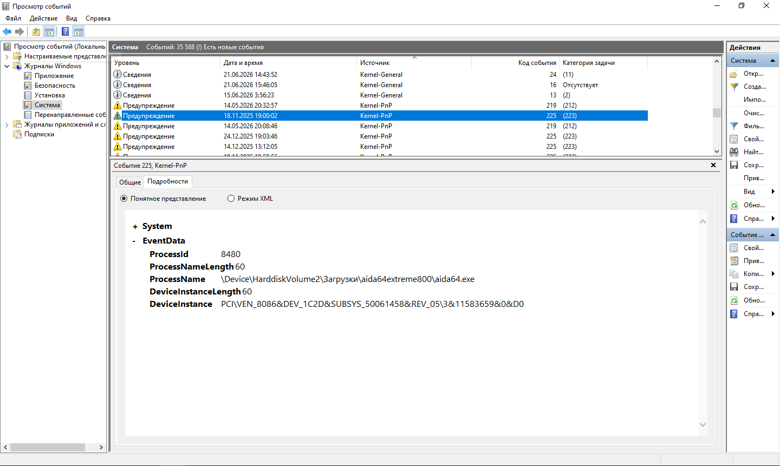Switch to the Общие tab

130,182
